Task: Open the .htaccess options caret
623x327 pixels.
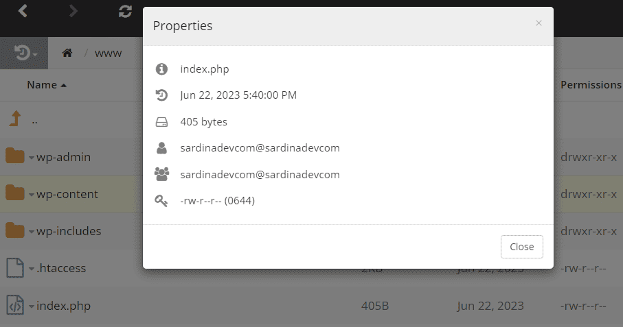Action: point(32,269)
